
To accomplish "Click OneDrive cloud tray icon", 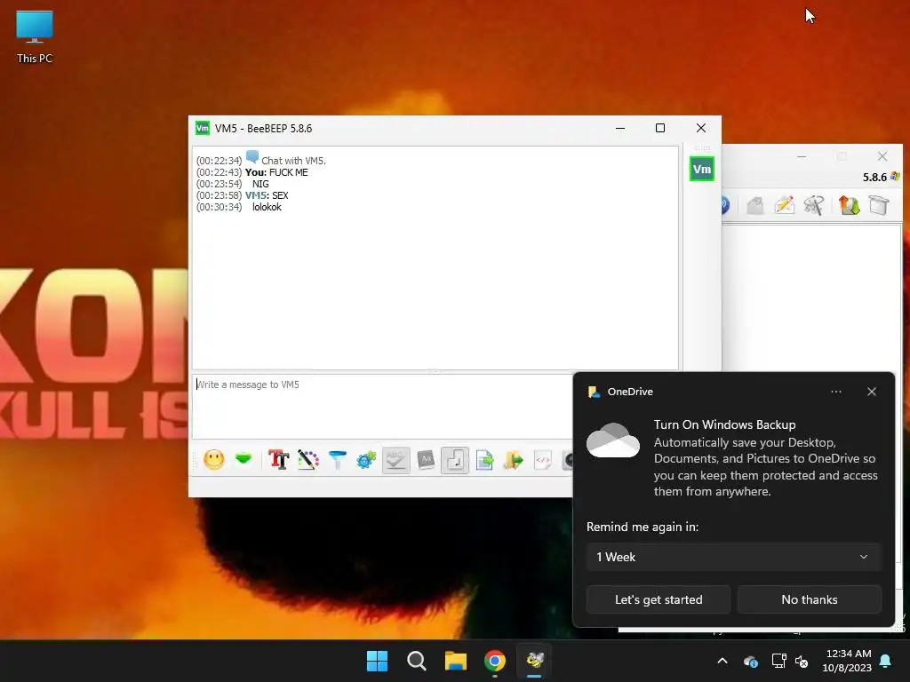I will (x=750, y=661).
